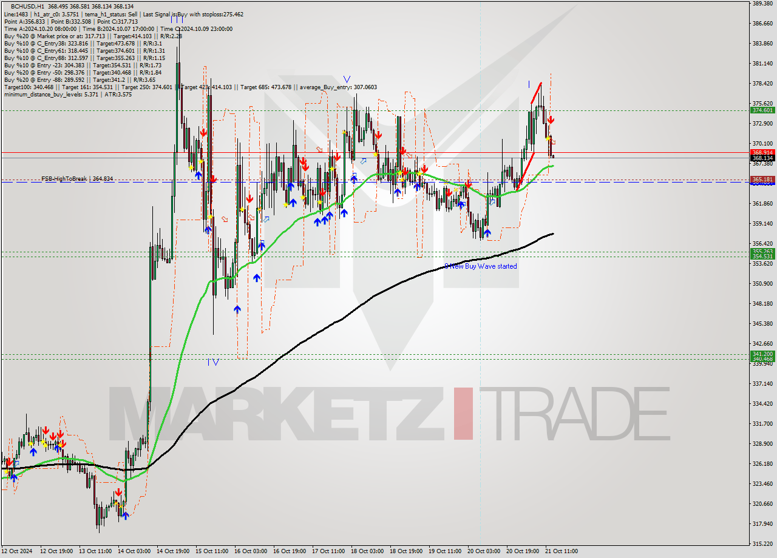Click the Buy %20 @ Entry -88 row
Screen dimensions: 777x558
tap(80, 79)
